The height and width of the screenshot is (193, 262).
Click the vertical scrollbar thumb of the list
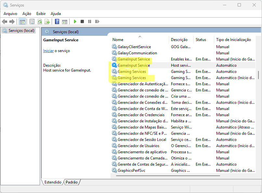[x=258, y=75]
